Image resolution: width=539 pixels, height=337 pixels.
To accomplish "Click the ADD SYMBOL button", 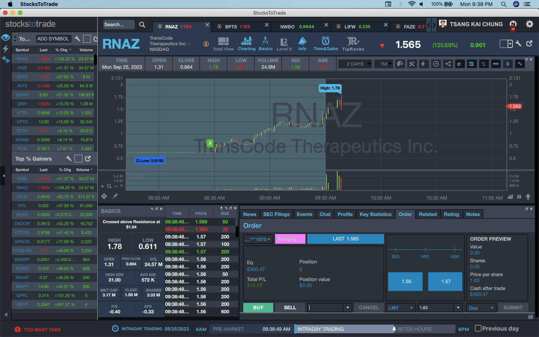I will pos(53,39).
